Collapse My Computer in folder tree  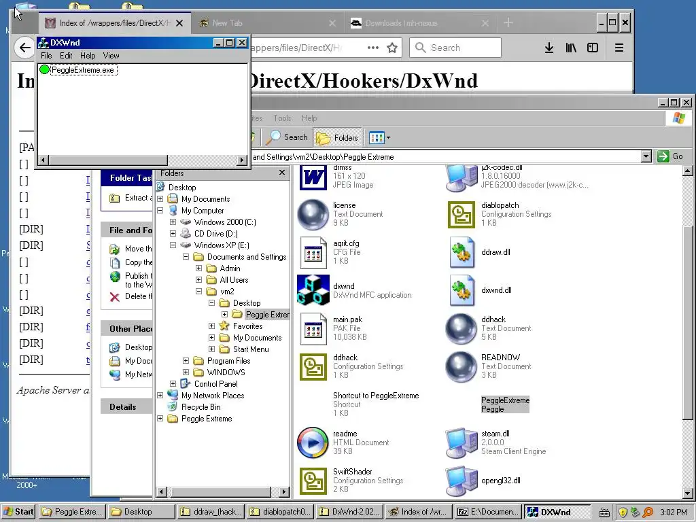coord(160,211)
